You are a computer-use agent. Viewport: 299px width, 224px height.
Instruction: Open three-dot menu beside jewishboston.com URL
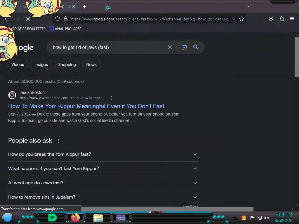(111, 98)
